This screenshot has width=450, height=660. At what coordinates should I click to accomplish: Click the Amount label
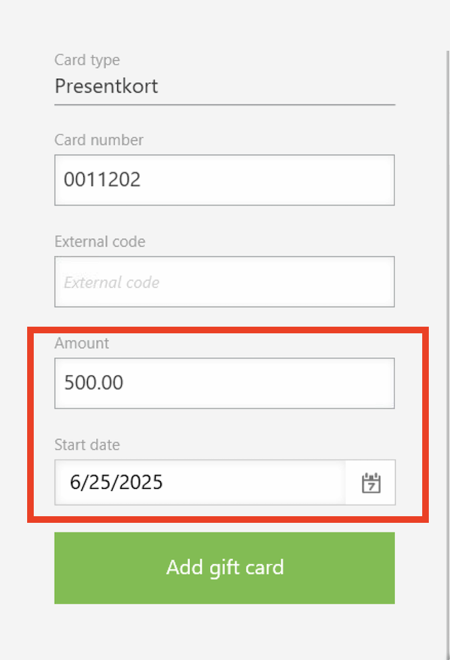81,343
